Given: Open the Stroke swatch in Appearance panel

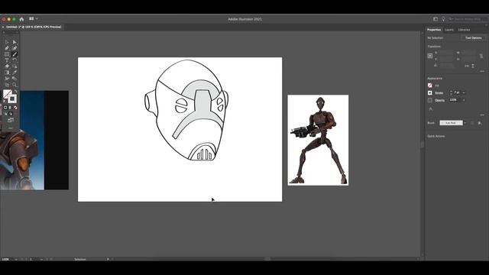Looking at the screenshot, I should click(x=430, y=93).
